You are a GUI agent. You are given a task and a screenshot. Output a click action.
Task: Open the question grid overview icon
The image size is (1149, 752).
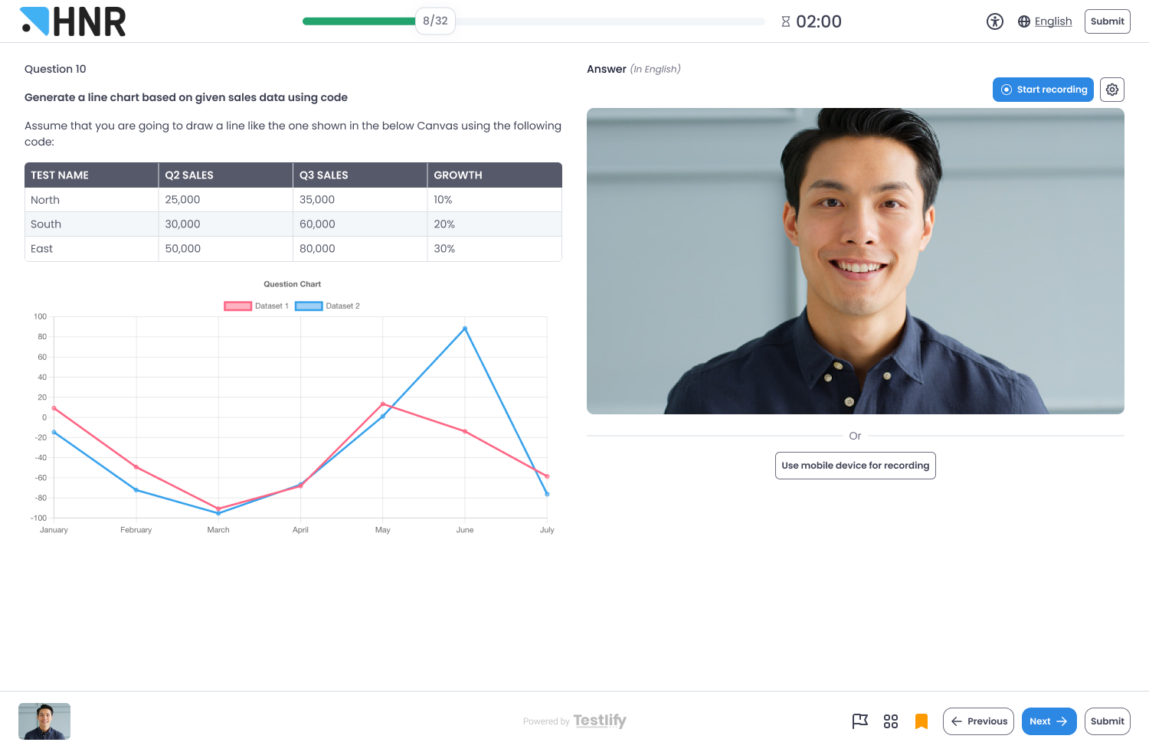(x=891, y=721)
